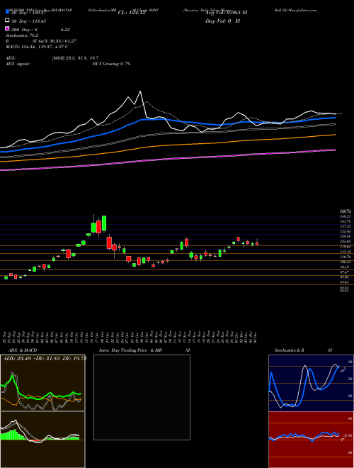The height and width of the screenshot is (468, 354).
Task: Select the '(MGR) 23.5, 31.8, 19.7' ADX values
Action: (75, 58)
